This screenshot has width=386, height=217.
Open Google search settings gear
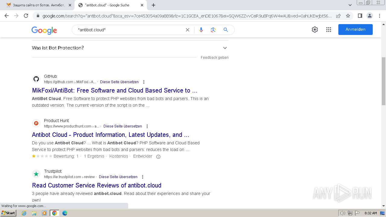pos(315,30)
